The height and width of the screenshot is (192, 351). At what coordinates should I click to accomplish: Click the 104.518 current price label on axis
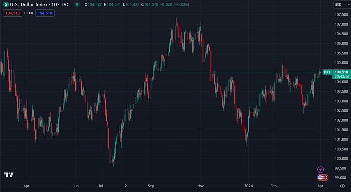coord(341,72)
